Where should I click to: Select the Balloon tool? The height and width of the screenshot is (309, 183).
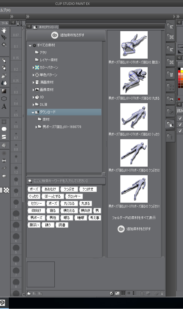click(x=4, y=129)
